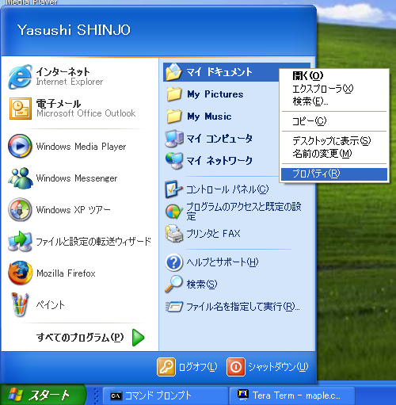This screenshot has height=405, width=396.
Task: Click the シャットダウン(U) label
Action: click(278, 367)
